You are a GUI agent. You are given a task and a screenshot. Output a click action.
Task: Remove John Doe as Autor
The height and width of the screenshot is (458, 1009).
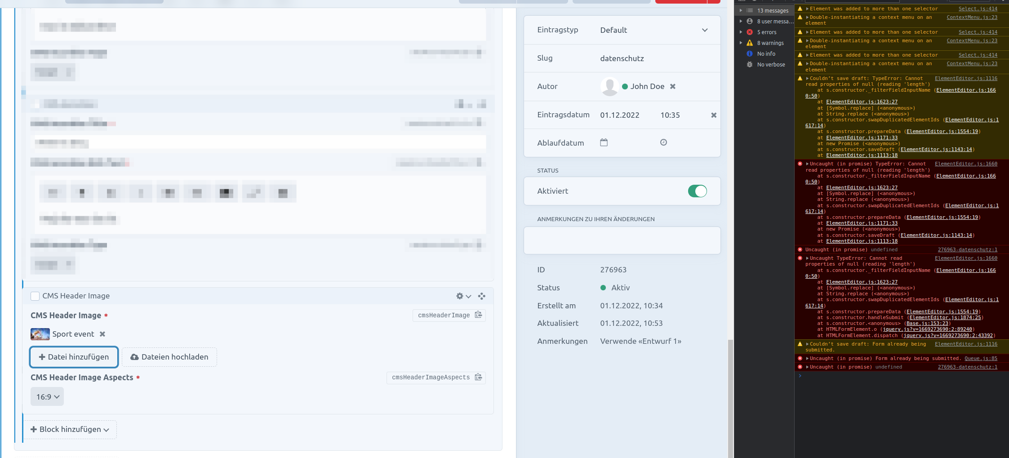coord(672,86)
